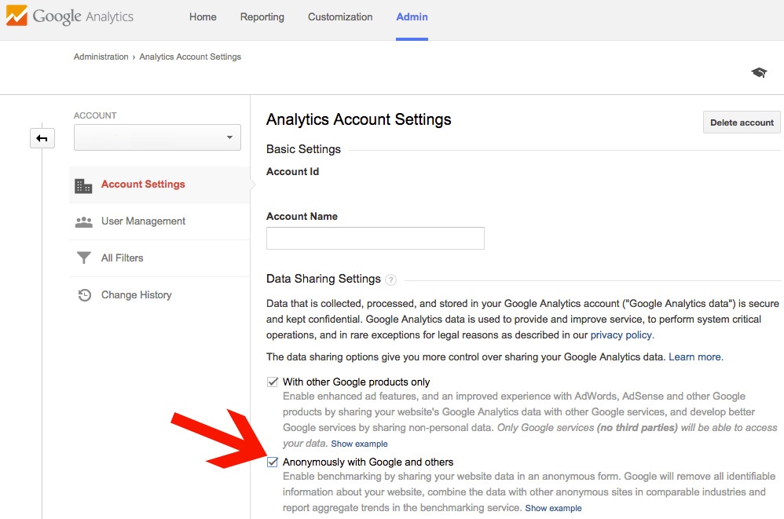Click 'Learn more' about data sharing options
The width and height of the screenshot is (784, 519).
[694, 356]
